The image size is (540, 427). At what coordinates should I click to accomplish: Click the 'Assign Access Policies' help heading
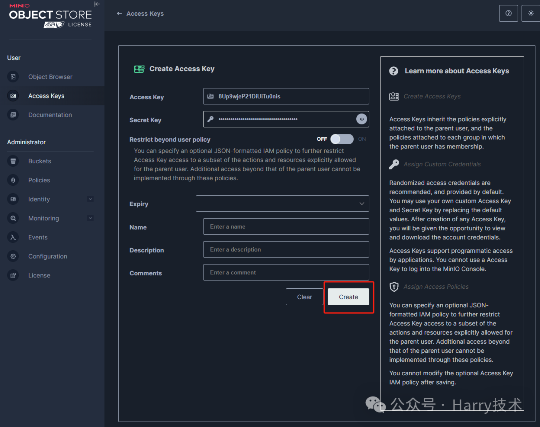point(436,287)
